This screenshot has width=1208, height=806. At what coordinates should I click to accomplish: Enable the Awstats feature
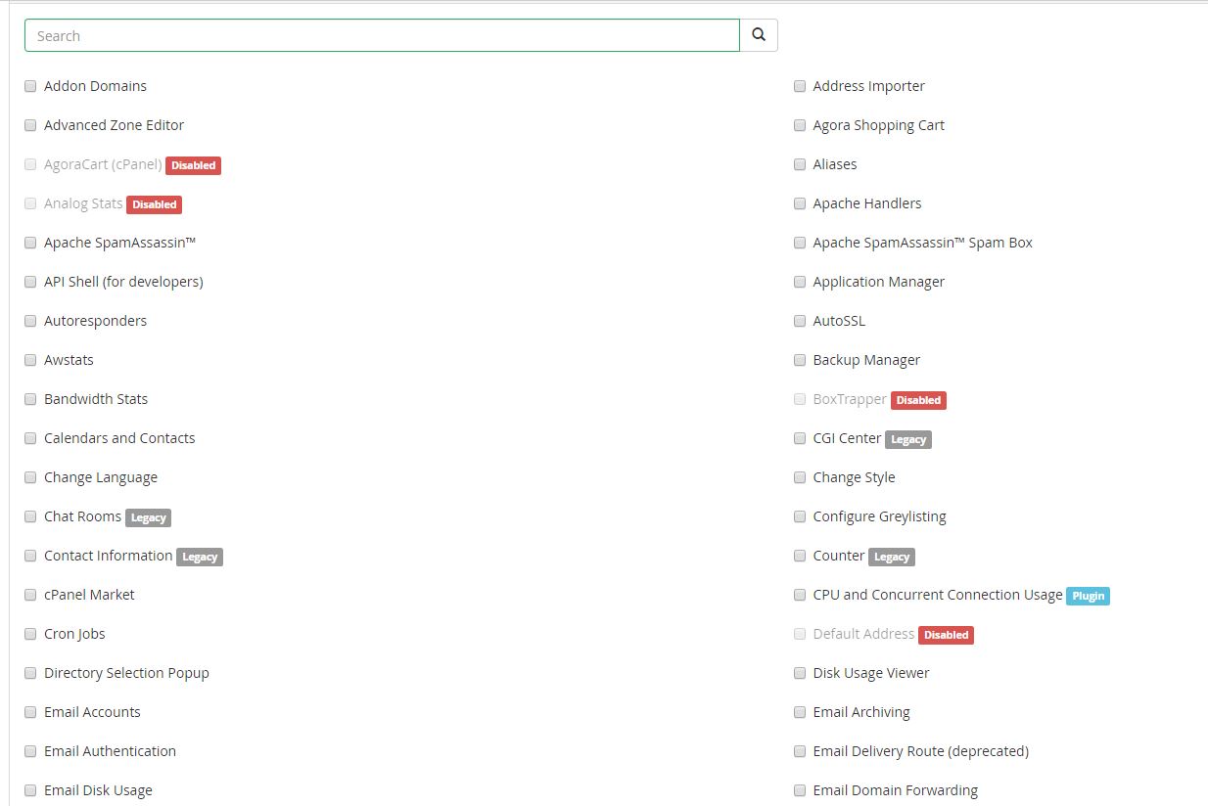tap(30, 360)
